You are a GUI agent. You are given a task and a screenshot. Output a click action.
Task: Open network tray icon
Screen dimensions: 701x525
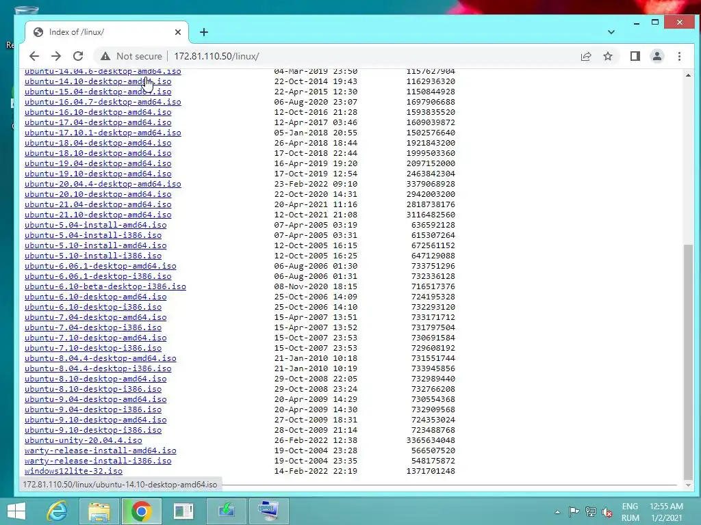[591, 512]
